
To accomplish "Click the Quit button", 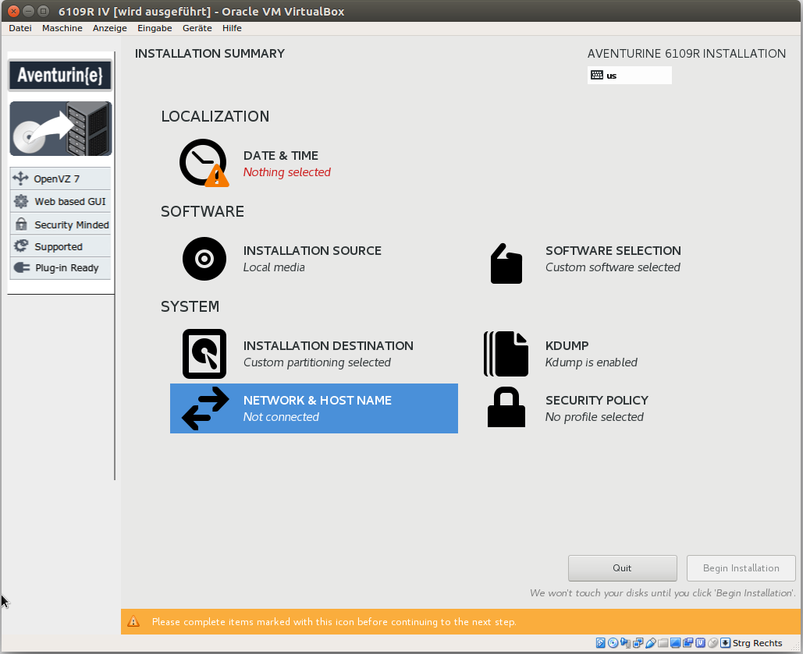I will coord(622,568).
